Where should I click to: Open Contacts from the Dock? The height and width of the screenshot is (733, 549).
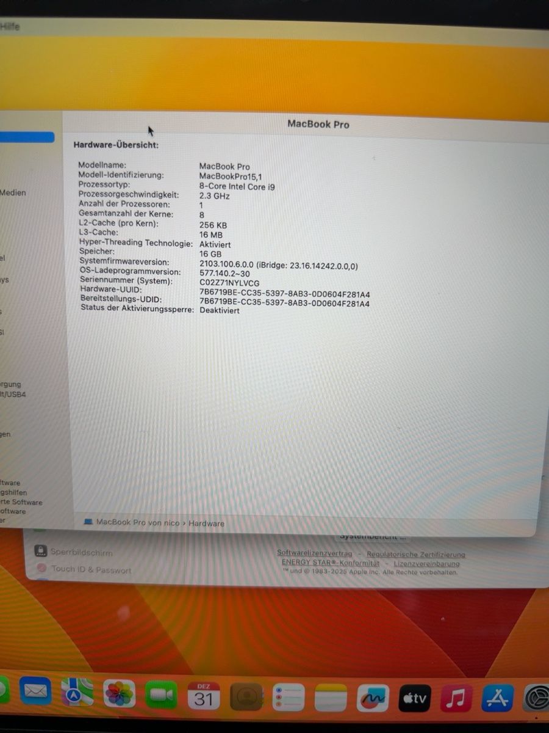(x=246, y=697)
